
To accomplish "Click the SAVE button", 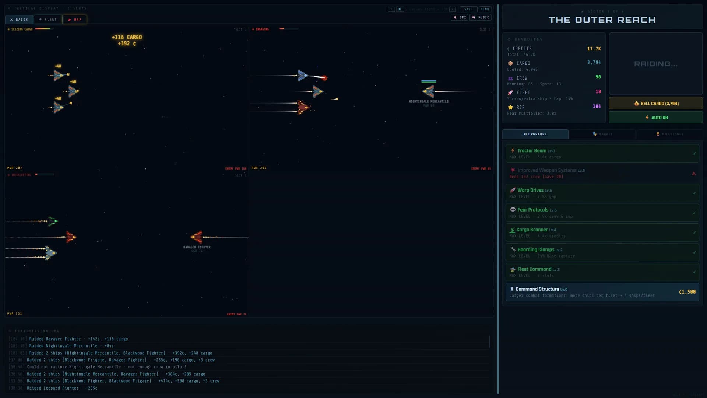I will [x=468, y=9].
